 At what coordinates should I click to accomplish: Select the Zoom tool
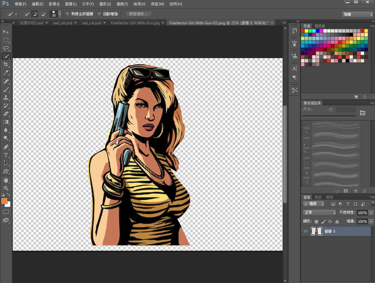6,188
